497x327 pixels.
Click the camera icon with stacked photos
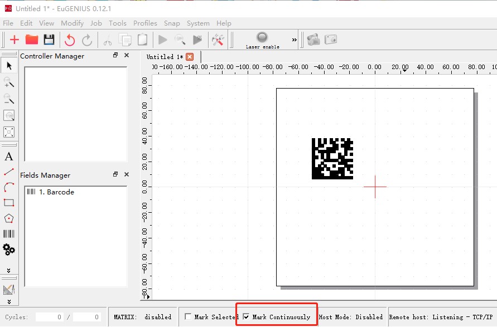coord(313,40)
